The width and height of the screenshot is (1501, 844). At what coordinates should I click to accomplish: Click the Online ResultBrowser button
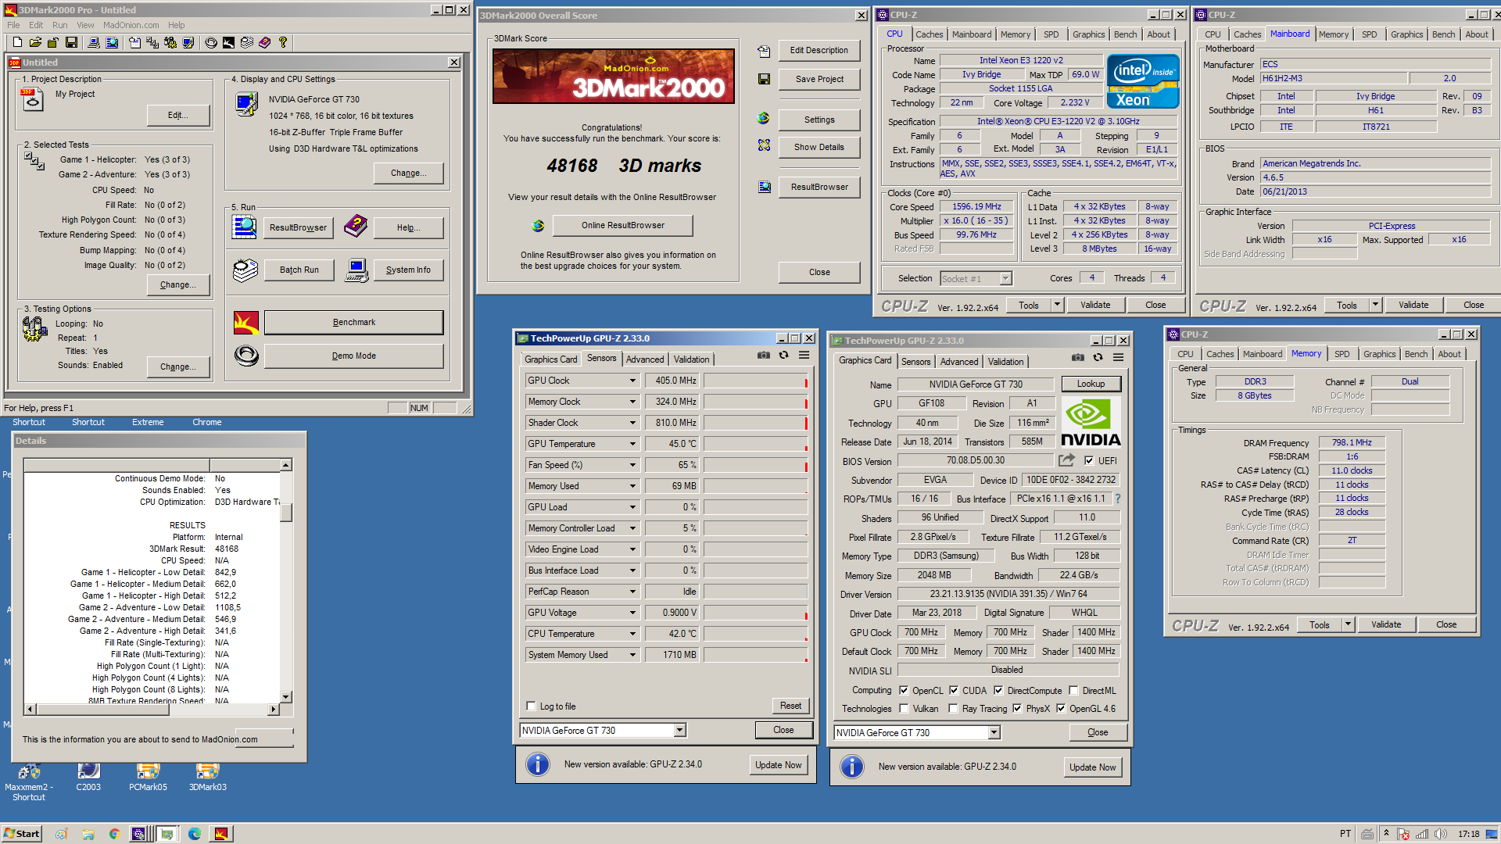622,225
